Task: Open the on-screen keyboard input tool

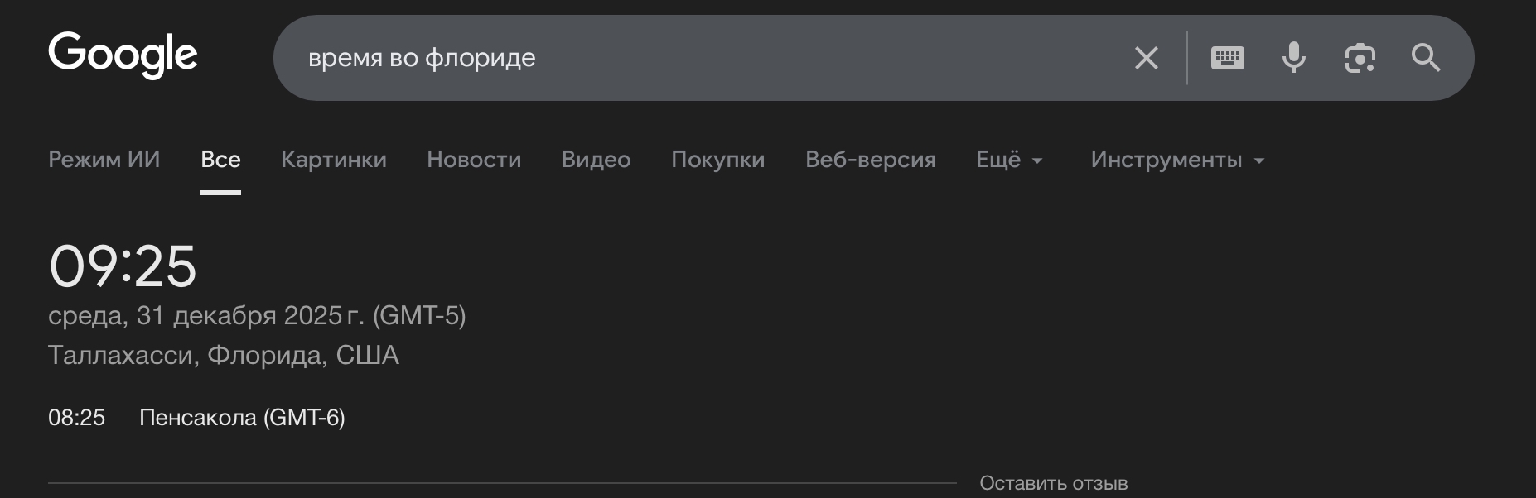Action: pos(1227,58)
